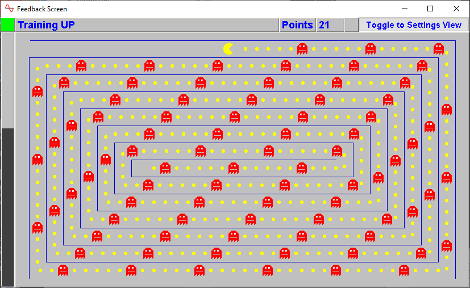
Task: Maximize the Feedback Screen window
Action: (430, 9)
